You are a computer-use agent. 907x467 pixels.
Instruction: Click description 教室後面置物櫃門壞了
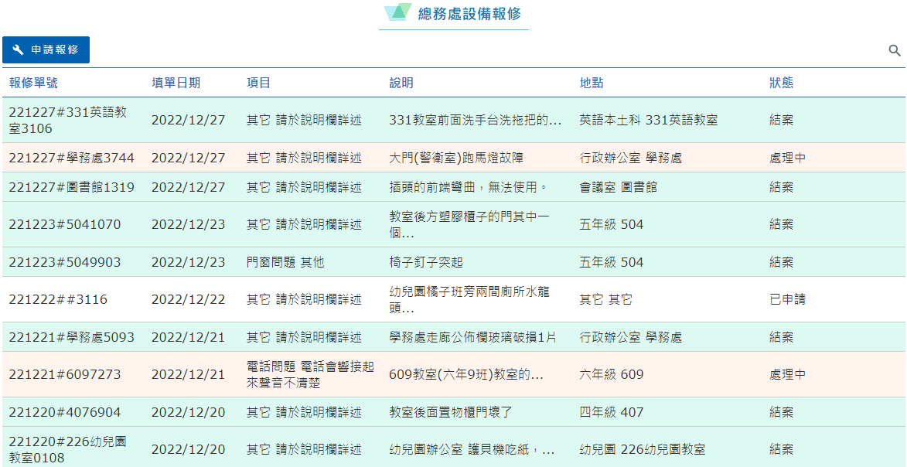451,412
